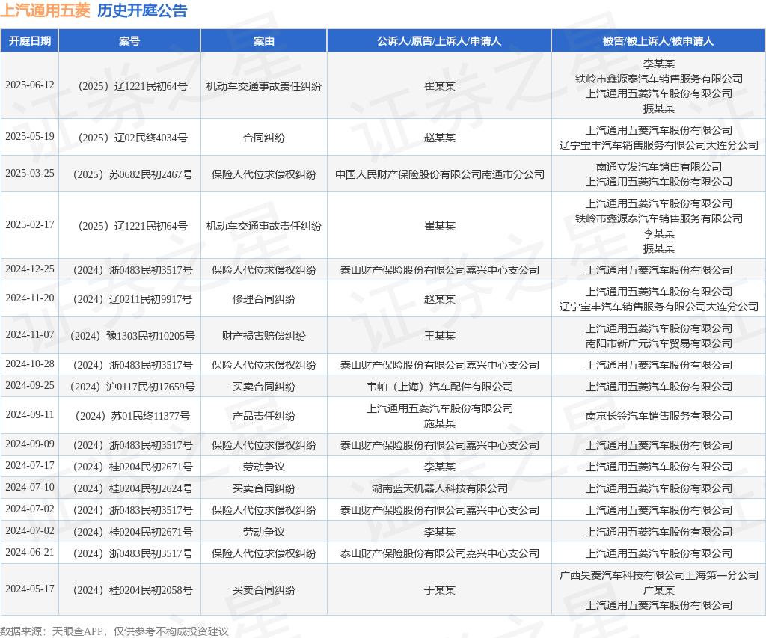Click 辽宁宝丰汽车销售服务有限公司大连分公司 in the 2025-05-19 row

pos(659,145)
